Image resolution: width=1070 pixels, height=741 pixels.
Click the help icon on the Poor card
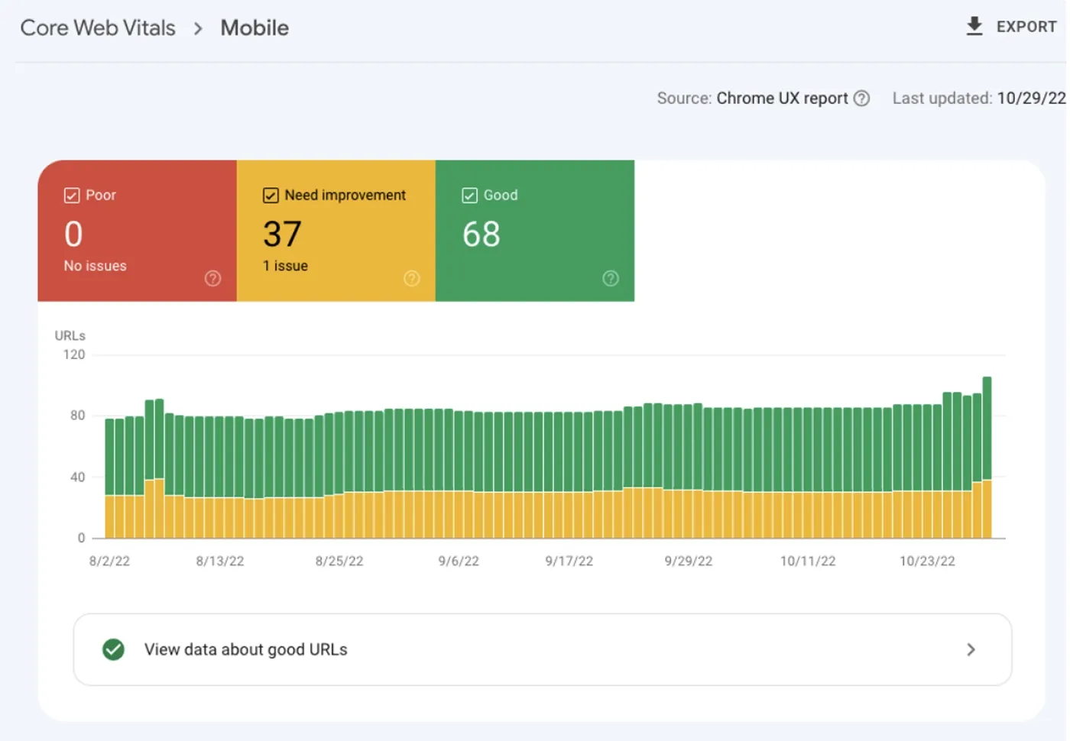click(x=213, y=278)
